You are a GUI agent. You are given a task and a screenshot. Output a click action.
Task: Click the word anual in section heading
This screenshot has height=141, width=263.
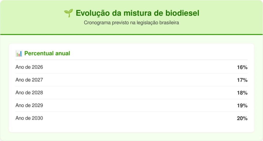tap(63, 53)
